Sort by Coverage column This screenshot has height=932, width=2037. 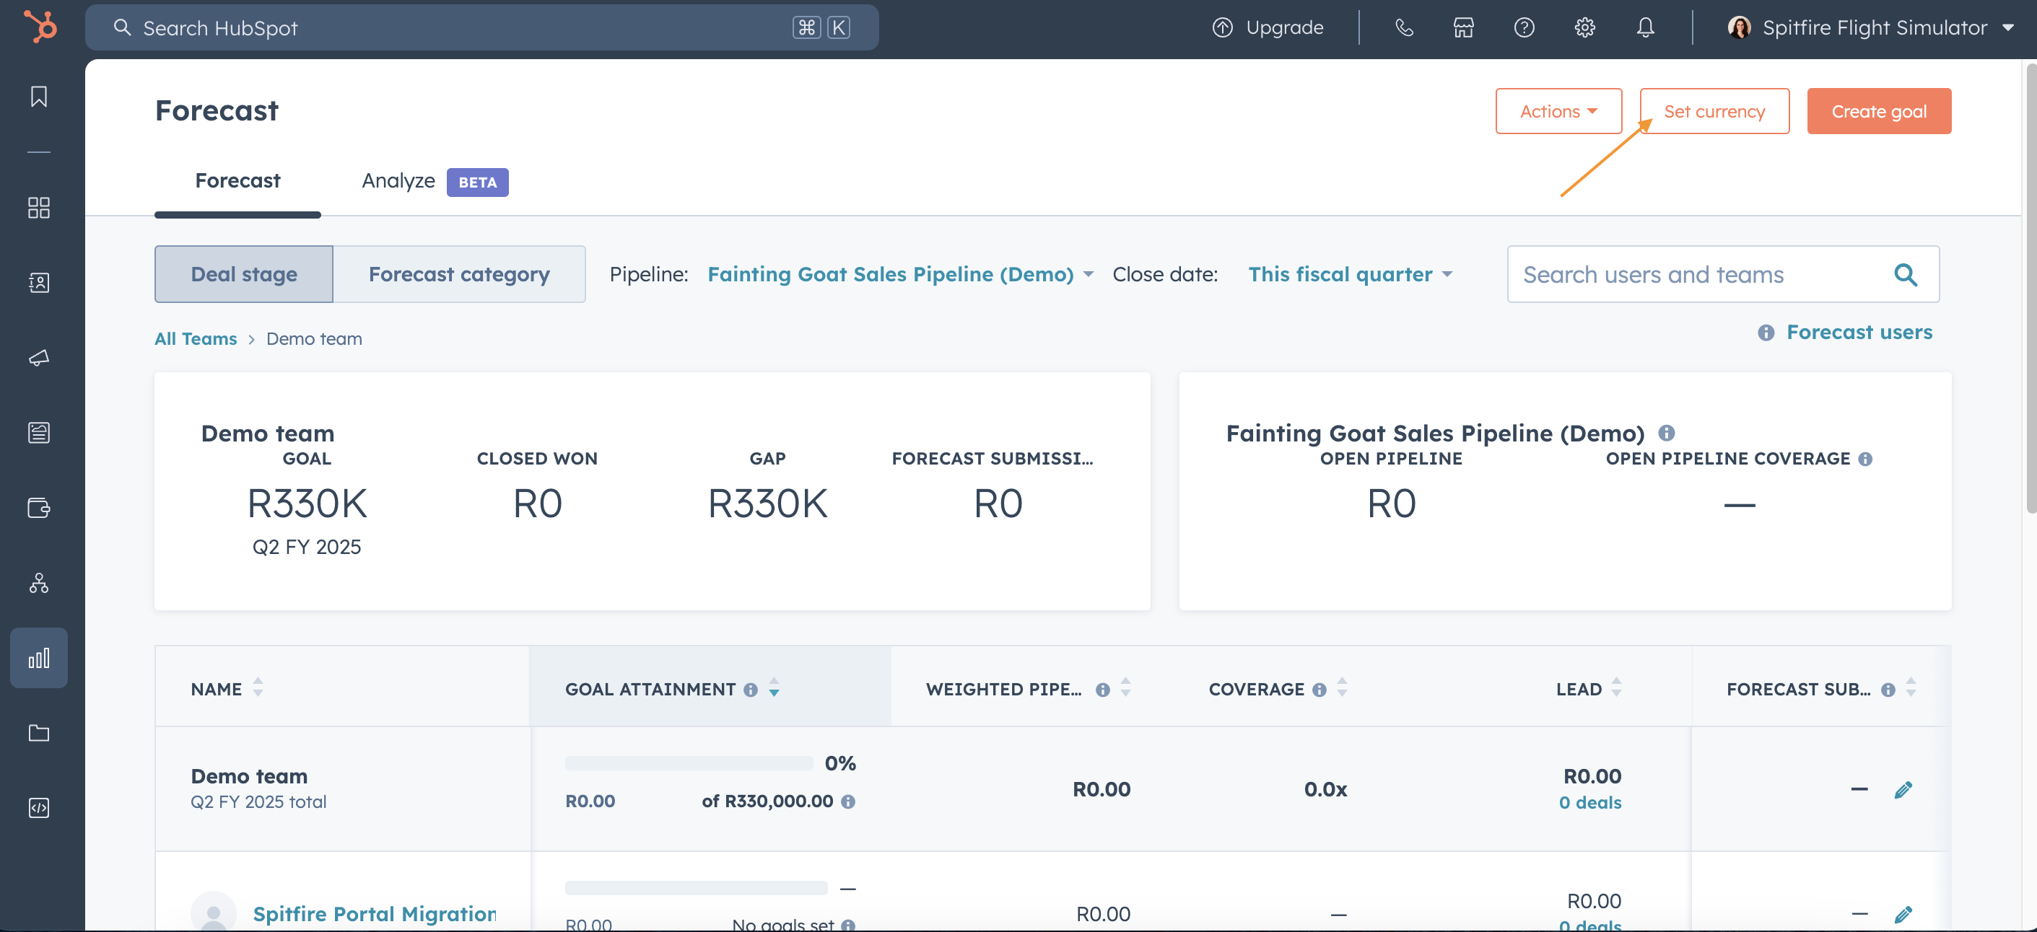[1342, 687]
